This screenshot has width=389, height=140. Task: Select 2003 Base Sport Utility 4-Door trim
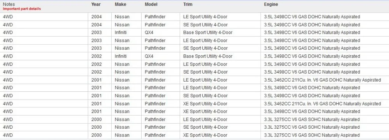(x=220, y=33)
